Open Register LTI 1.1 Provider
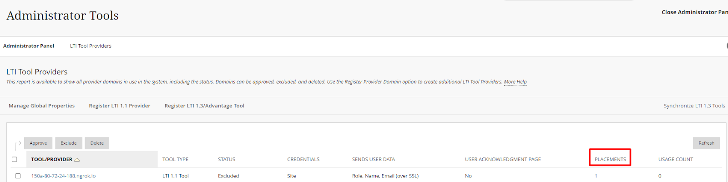Screen dimensions: 728x182 point(120,106)
